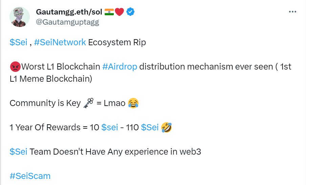The height and width of the screenshot is (185, 315).
Task: Open the #SeiNetwork hashtag
Action: pos(60,43)
